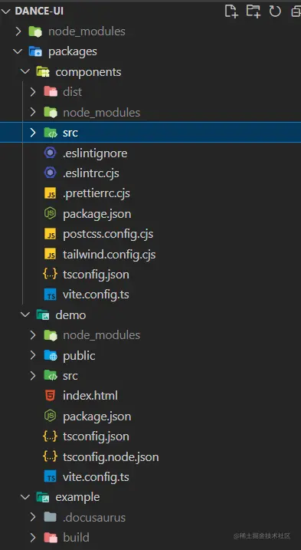Open the tsconfig.node.json file
The height and width of the screenshot is (550, 301).
[111, 456]
